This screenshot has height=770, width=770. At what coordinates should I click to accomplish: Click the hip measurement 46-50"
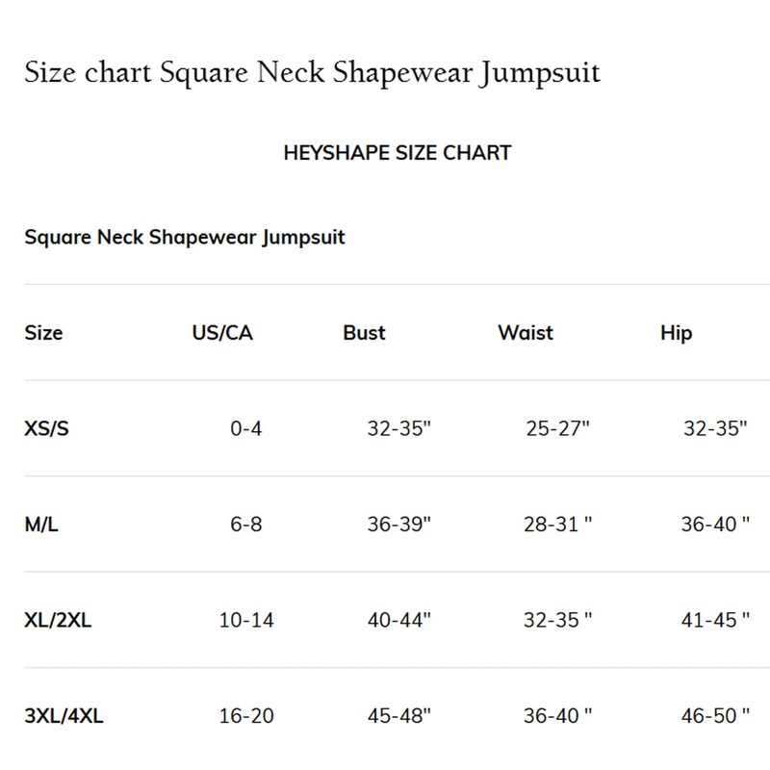coord(715,715)
